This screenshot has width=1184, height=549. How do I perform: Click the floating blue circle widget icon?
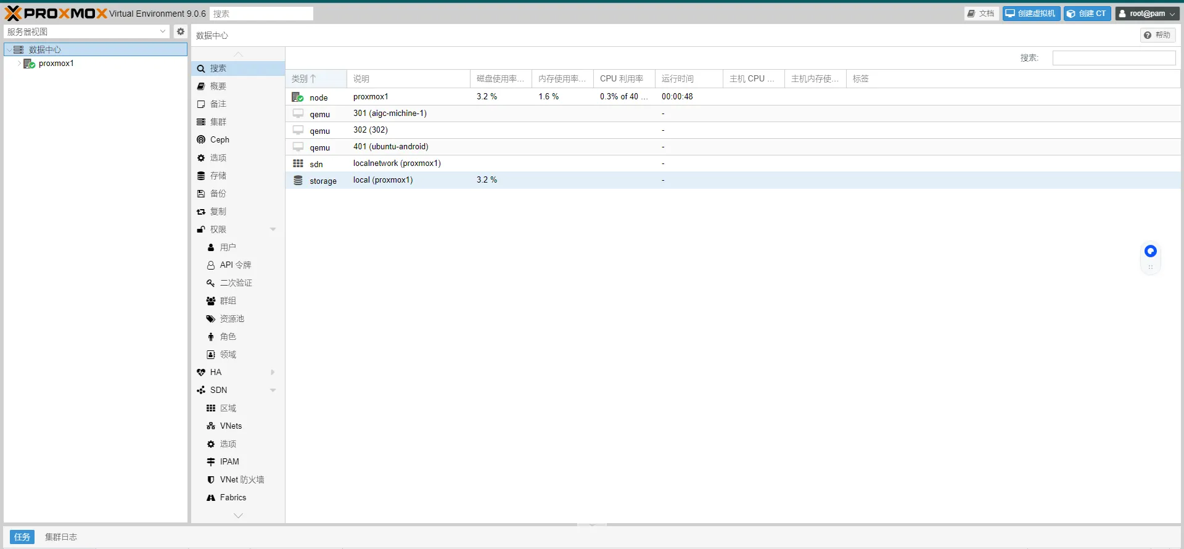(x=1151, y=251)
